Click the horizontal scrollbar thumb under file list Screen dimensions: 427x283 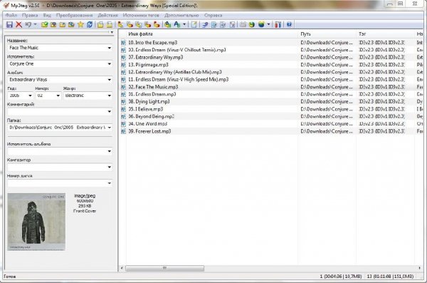[x=165, y=268]
